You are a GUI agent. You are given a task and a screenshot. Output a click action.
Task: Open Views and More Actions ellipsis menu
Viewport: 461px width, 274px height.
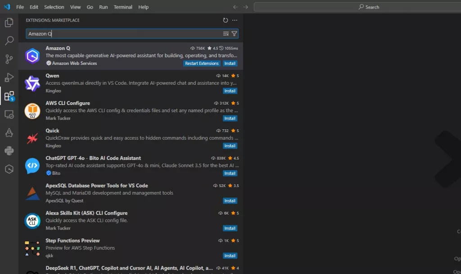coord(235,20)
